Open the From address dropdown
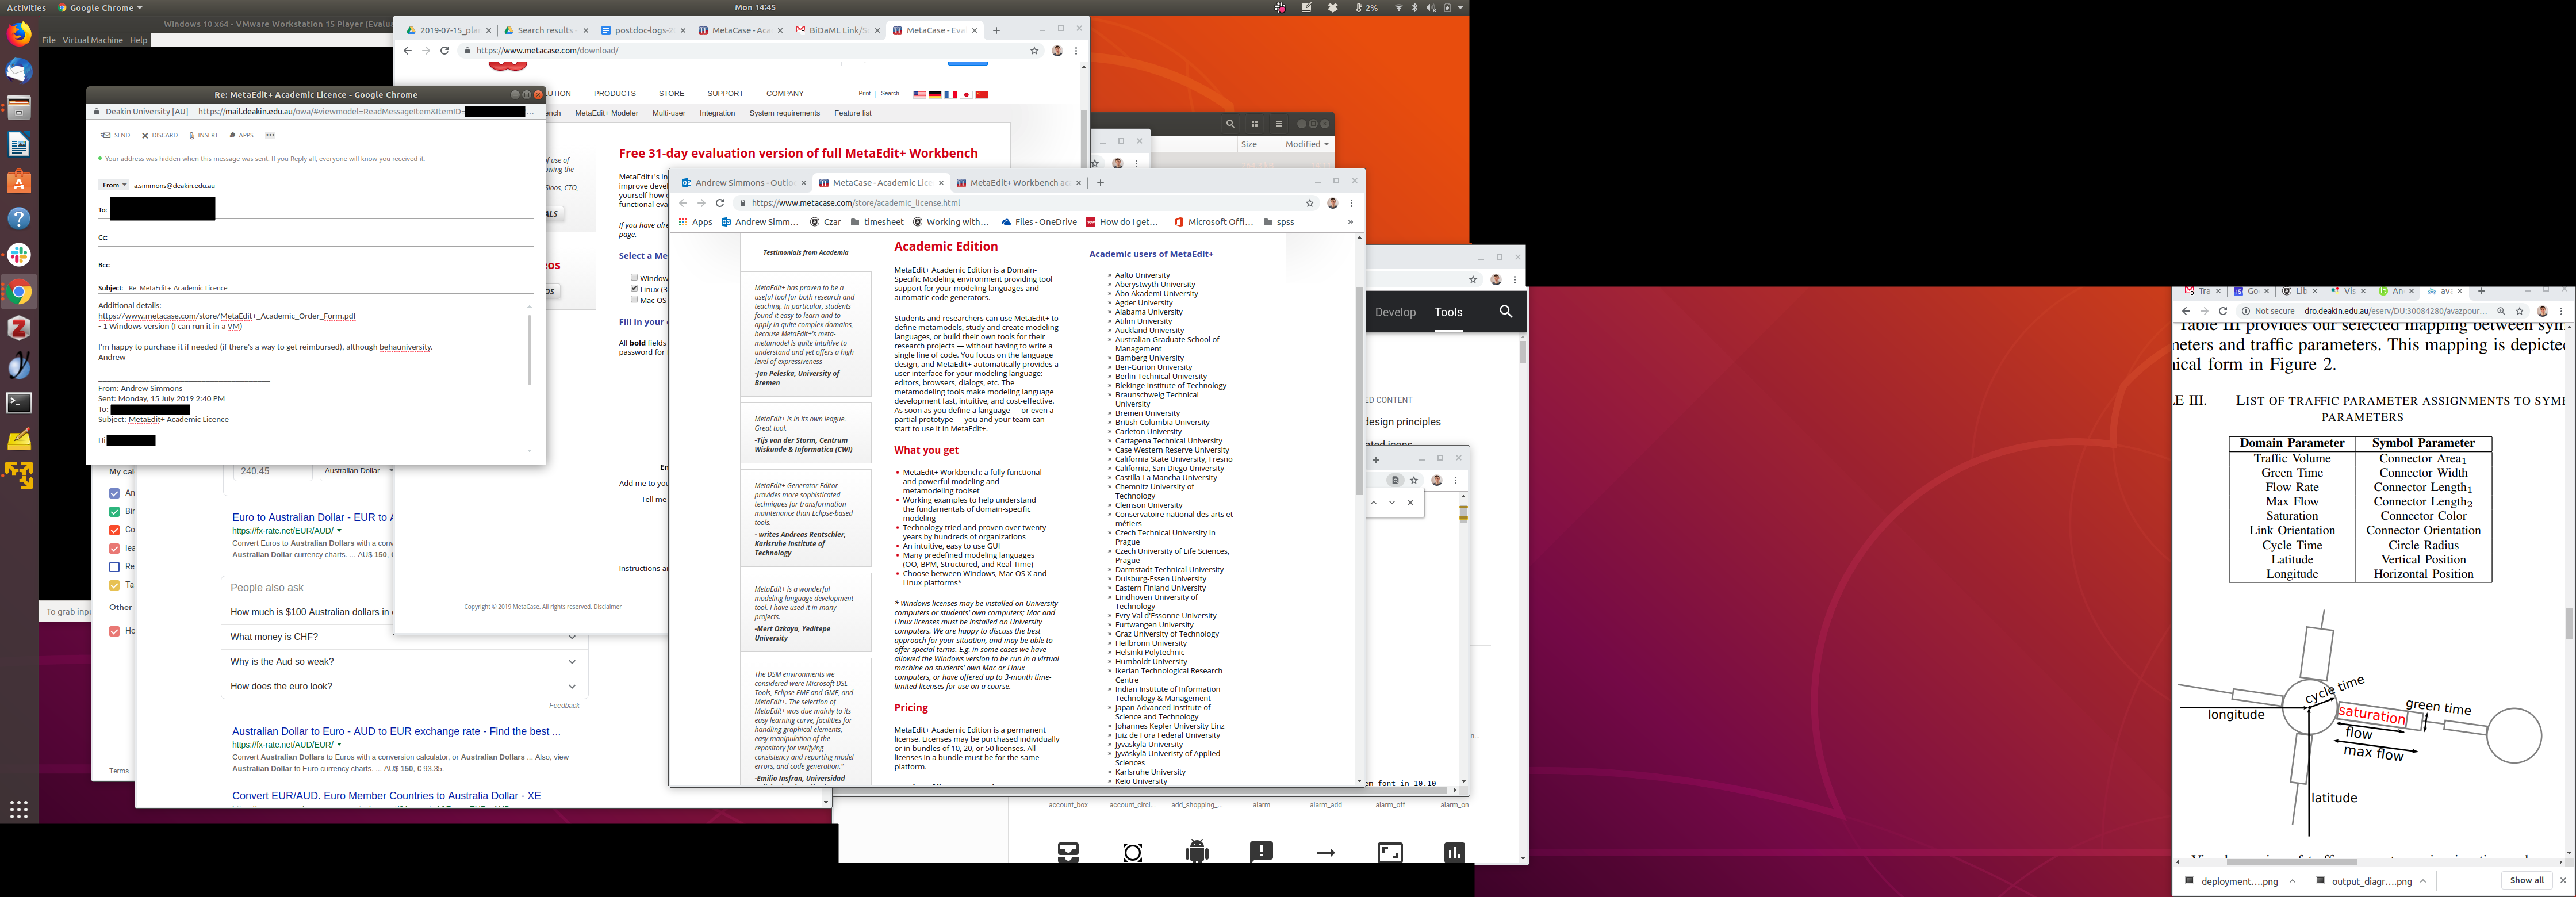Viewport: 2576px width, 897px height. pyautogui.click(x=113, y=185)
